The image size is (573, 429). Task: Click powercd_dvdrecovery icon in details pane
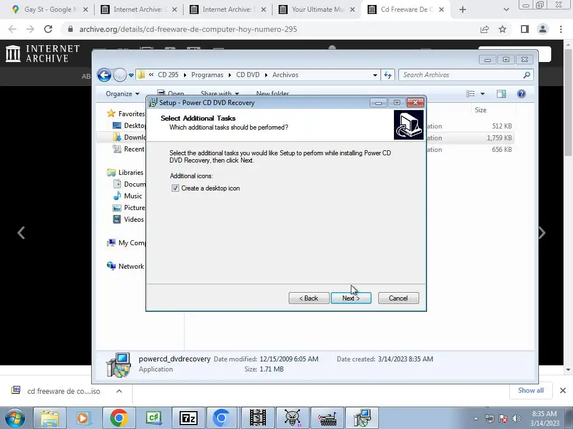pos(118,364)
